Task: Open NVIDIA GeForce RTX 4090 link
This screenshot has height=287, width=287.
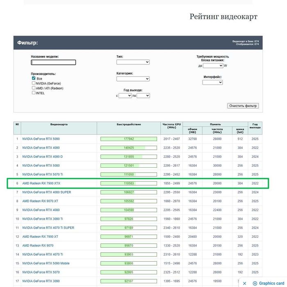Action: coord(41,148)
